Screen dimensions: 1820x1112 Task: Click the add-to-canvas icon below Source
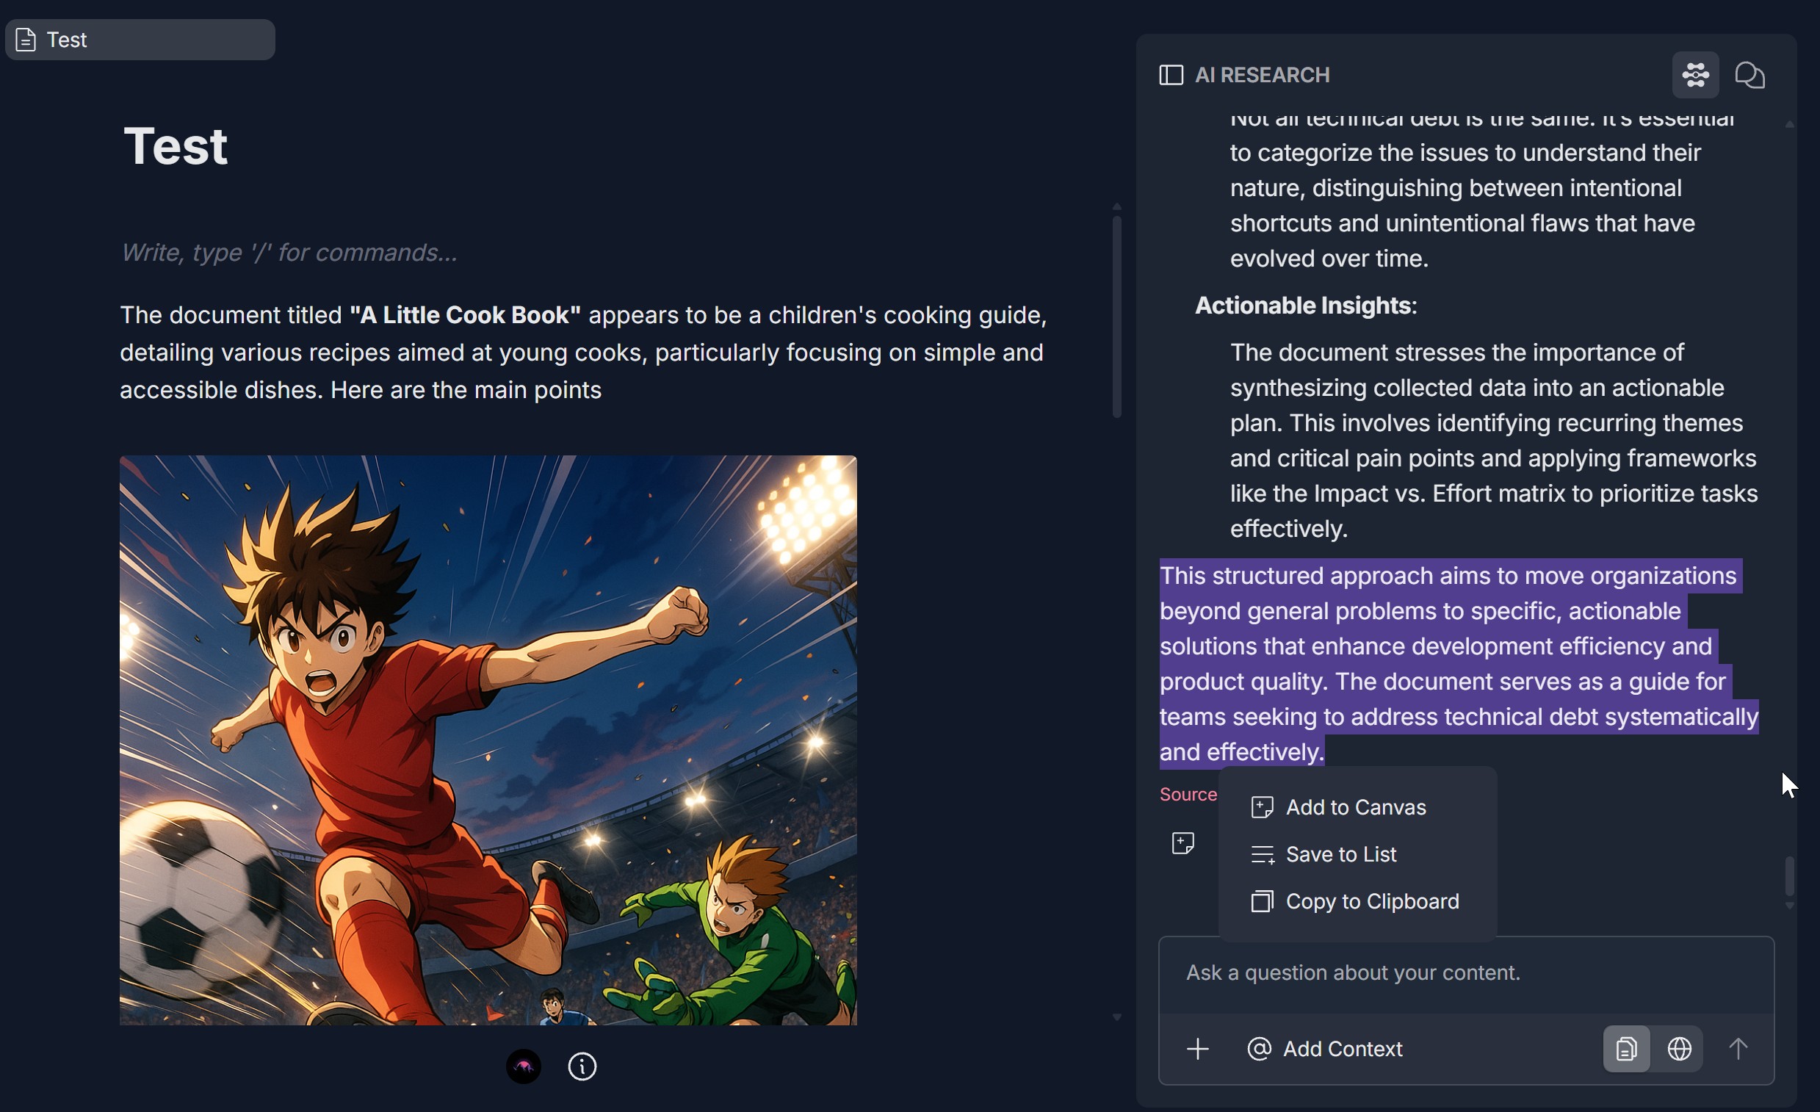(x=1182, y=843)
